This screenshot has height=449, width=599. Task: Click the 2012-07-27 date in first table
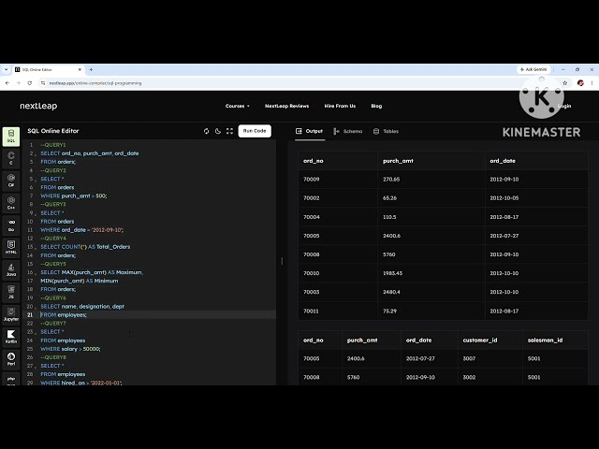click(504, 236)
